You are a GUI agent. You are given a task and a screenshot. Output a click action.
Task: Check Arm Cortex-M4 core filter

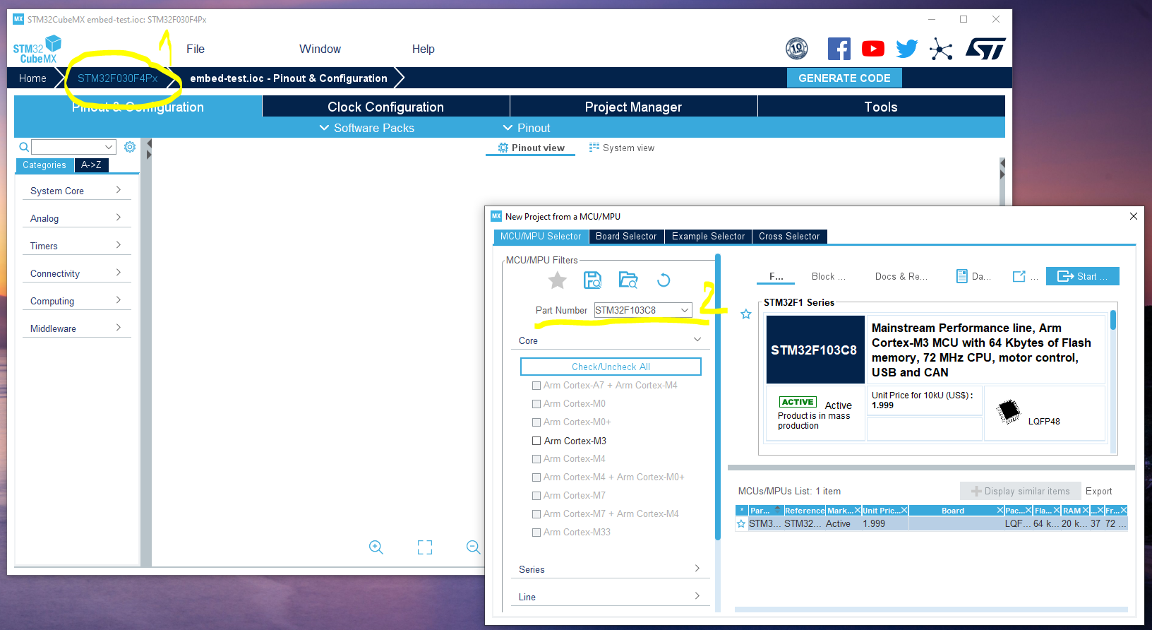click(536, 459)
